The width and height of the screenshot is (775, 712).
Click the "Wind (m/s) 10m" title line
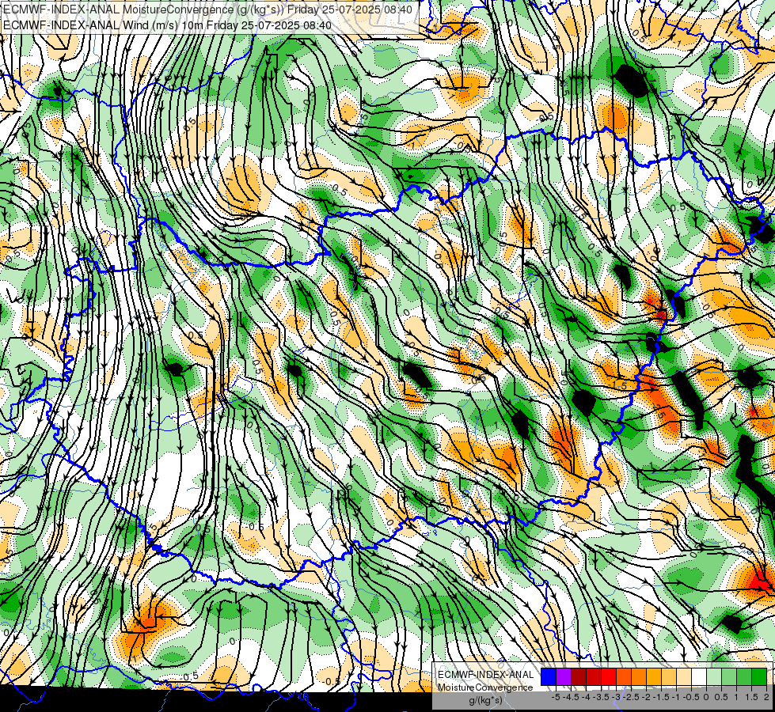(167, 25)
